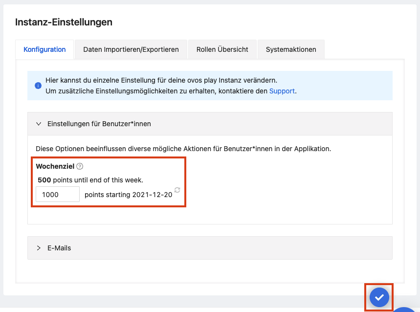
Task: Click the blue info icon in banner
Action: (38, 86)
